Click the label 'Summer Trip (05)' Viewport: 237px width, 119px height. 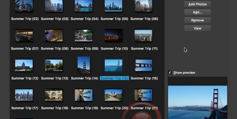114,19
